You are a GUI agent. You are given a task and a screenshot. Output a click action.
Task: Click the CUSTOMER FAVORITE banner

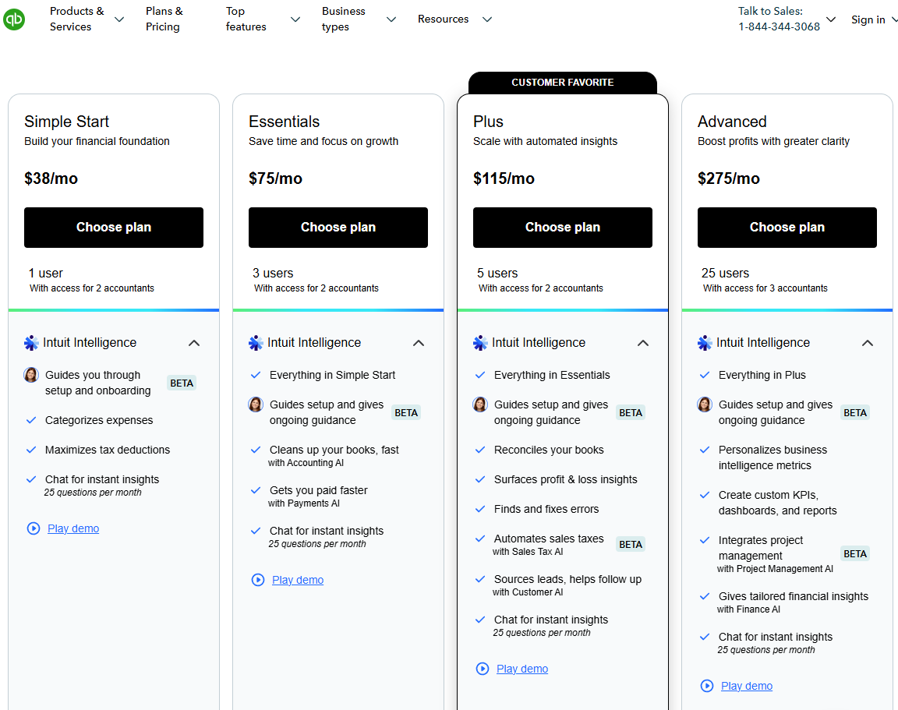562,83
